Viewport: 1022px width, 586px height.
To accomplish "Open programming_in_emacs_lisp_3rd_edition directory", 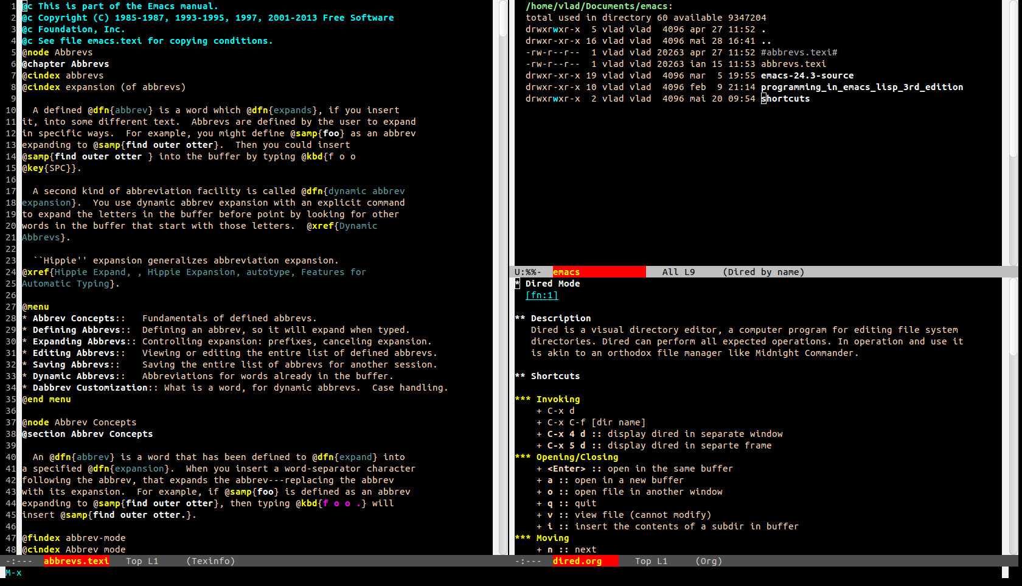I will pyautogui.click(x=862, y=87).
